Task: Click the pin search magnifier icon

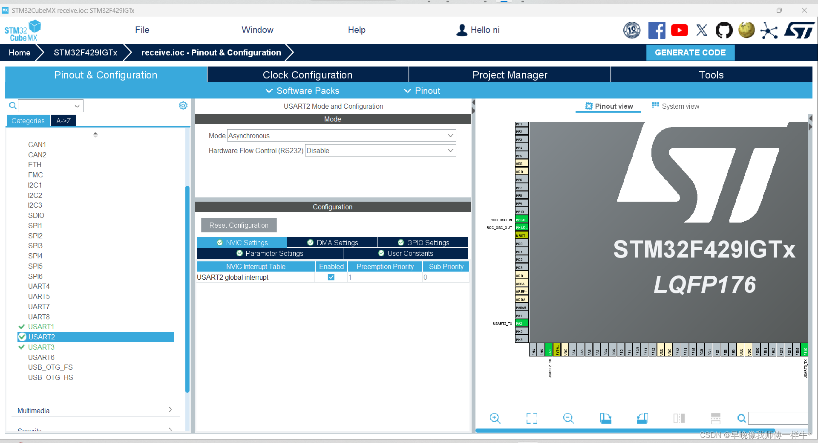Action: [742, 418]
